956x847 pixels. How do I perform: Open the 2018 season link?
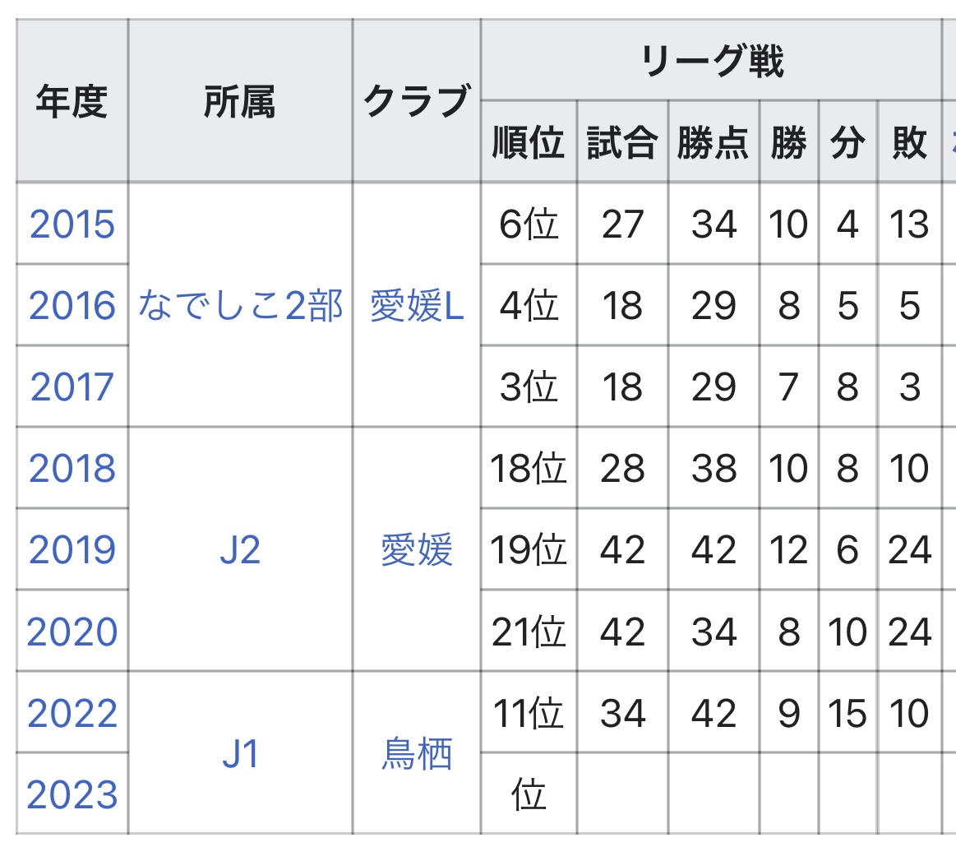72,469
